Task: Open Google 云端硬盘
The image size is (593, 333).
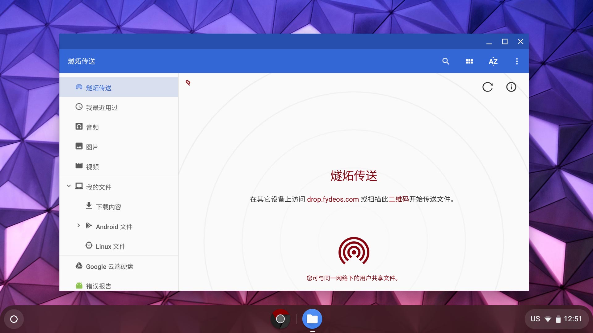Action: (109, 266)
